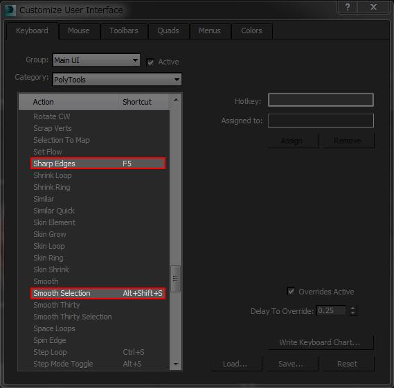
Task: Select Sharp Edges action in the list
Action: coord(98,164)
